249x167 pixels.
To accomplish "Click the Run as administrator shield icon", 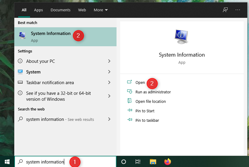I will [129, 92].
